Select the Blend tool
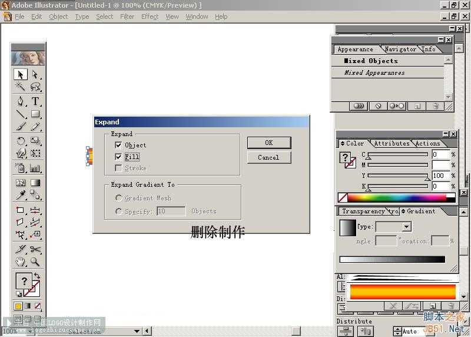This screenshot has width=471, height=337. 35,195
